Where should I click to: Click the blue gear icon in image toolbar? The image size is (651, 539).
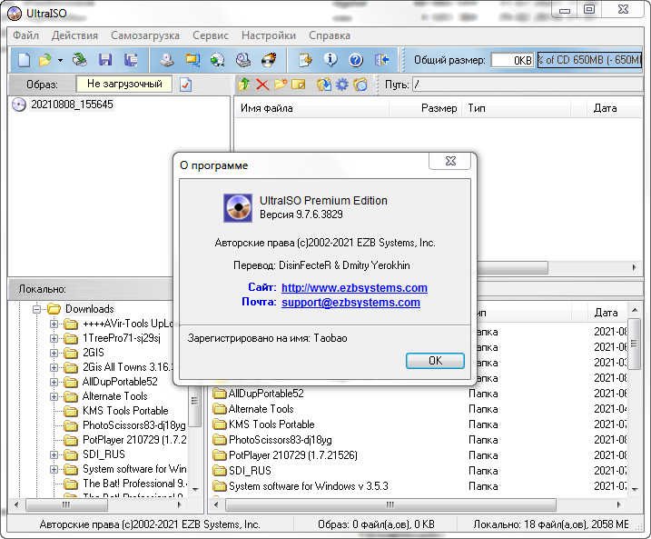(x=342, y=85)
